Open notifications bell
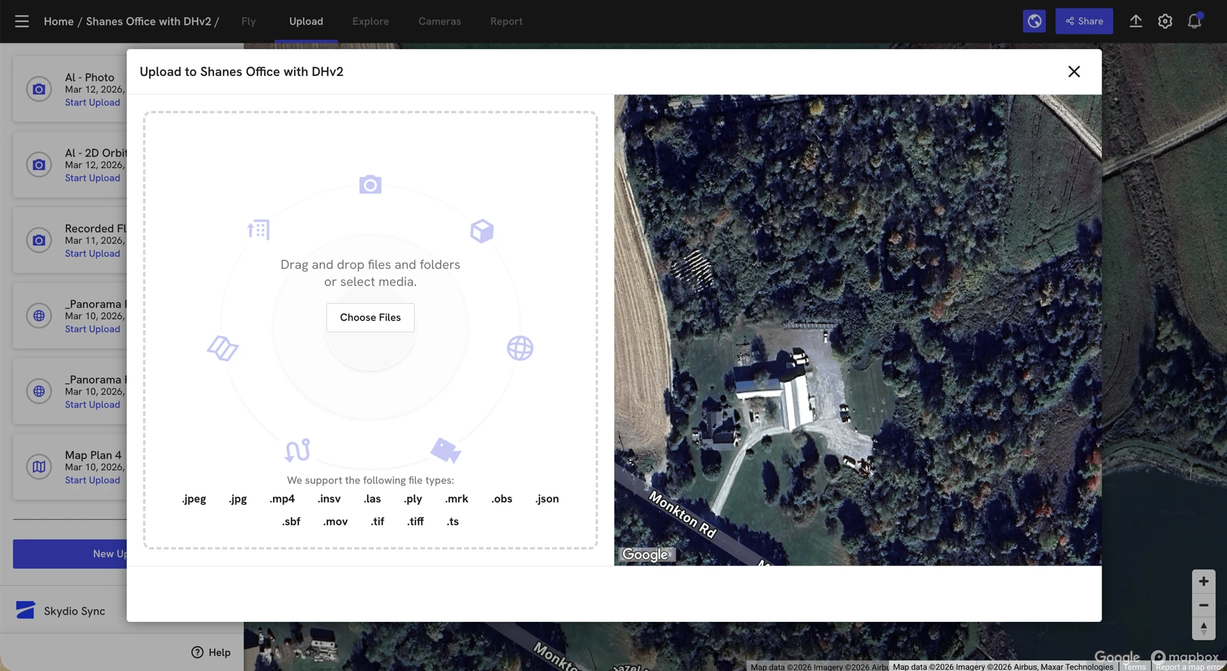The height and width of the screenshot is (671, 1227). tap(1194, 21)
